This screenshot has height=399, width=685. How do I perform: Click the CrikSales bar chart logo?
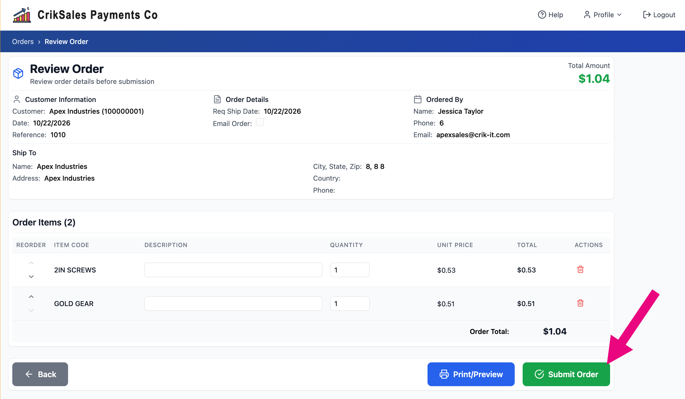click(x=22, y=15)
